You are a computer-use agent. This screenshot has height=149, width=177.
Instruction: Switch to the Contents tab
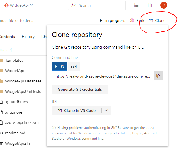coord(7,37)
